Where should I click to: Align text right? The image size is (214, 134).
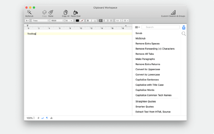tap(108, 20)
